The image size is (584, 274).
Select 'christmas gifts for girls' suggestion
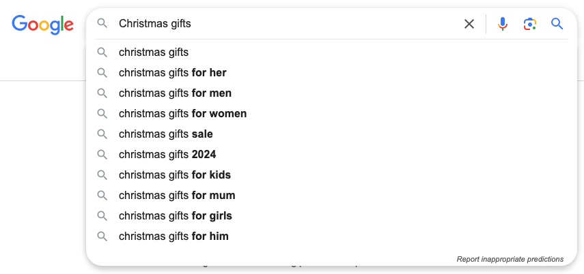click(175, 216)
